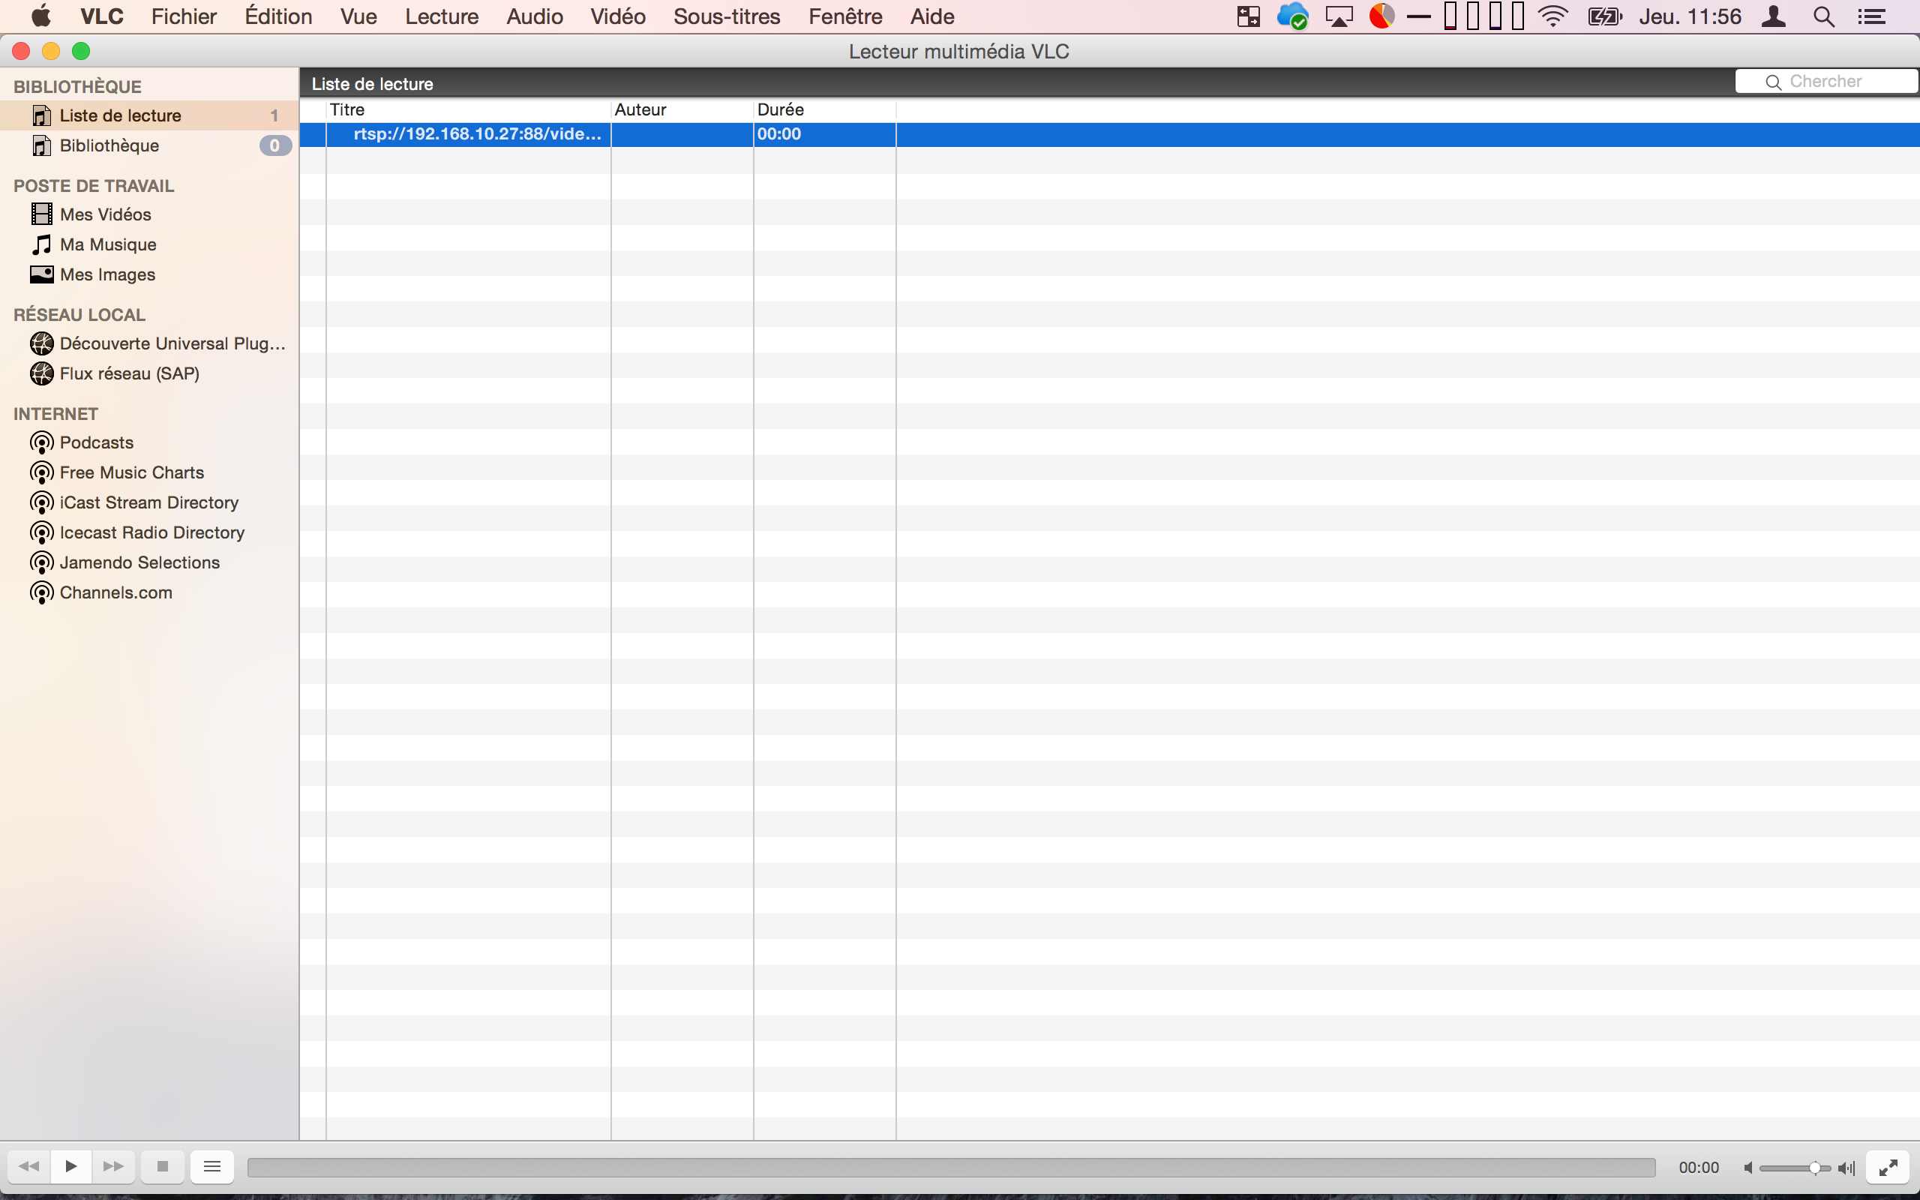This screenshot has height=1200, width=1920.
Task: Open macOS Spotlight search icon
Action: point(1823,16)
